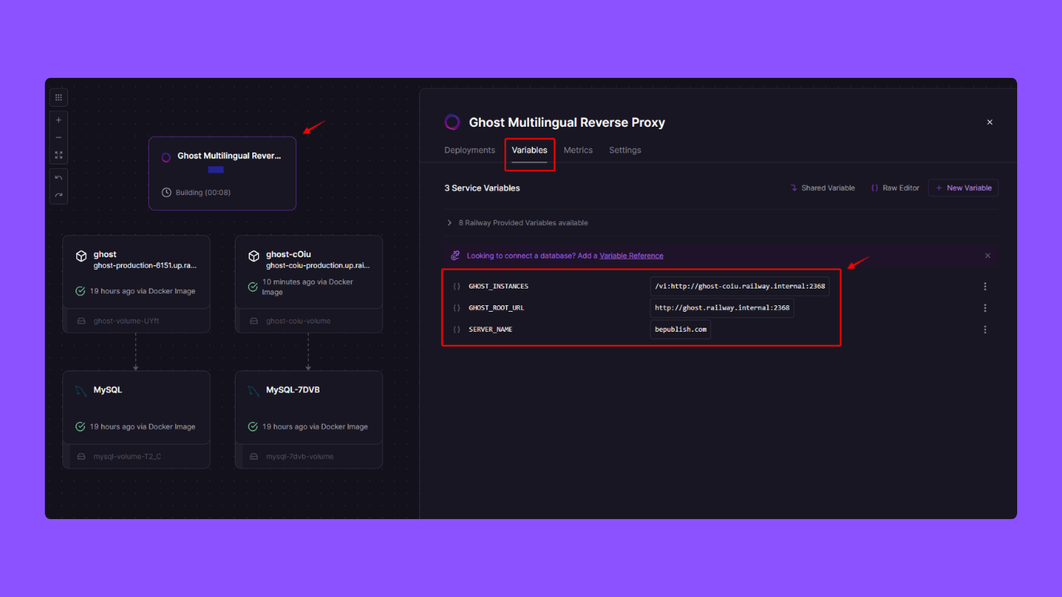The height and width of the screenshot is (597, 1062).
Task: Open the canvas grid view icon
Action: pos(58,97)
